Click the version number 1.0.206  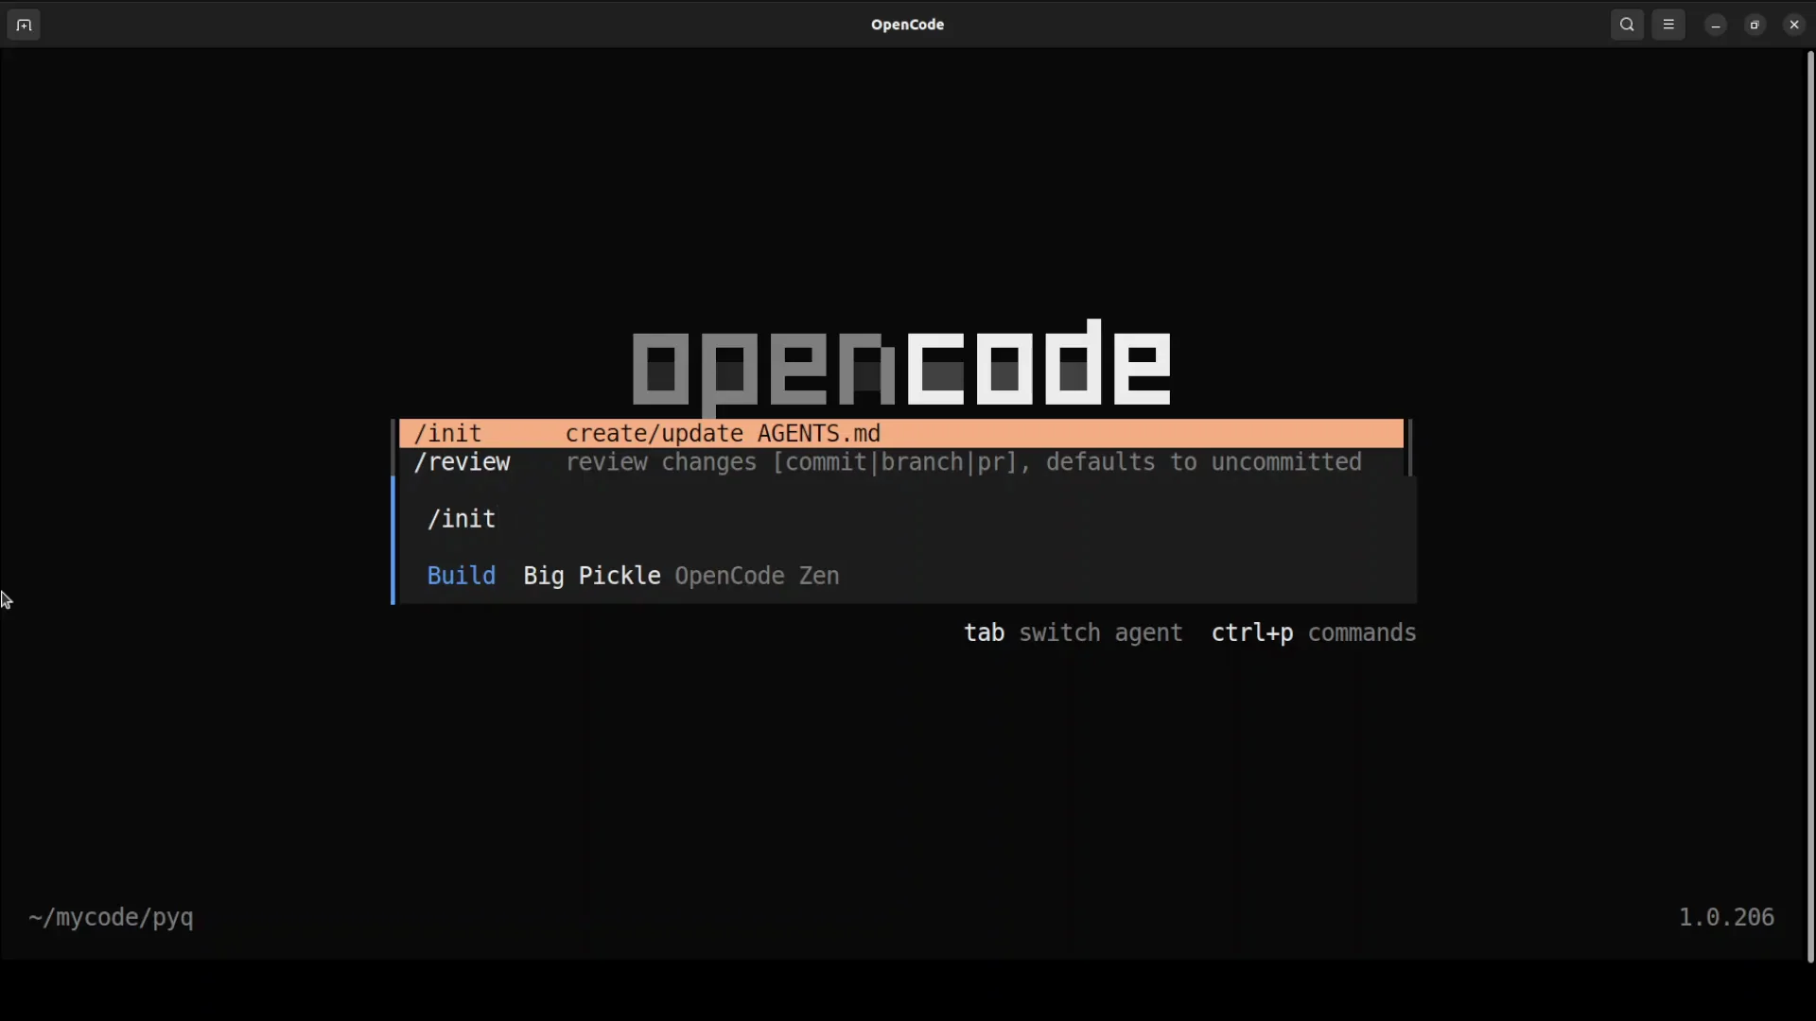[1726, 917]
